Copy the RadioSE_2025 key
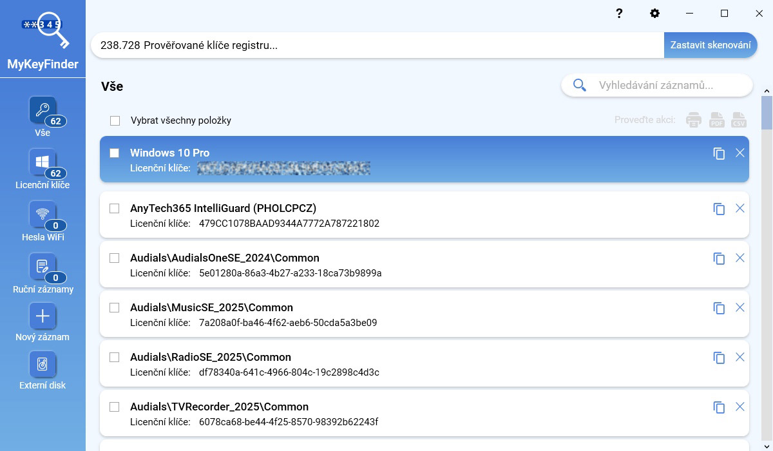The width and height of the screenshot is (773, 451). click(x=719, y=358)
